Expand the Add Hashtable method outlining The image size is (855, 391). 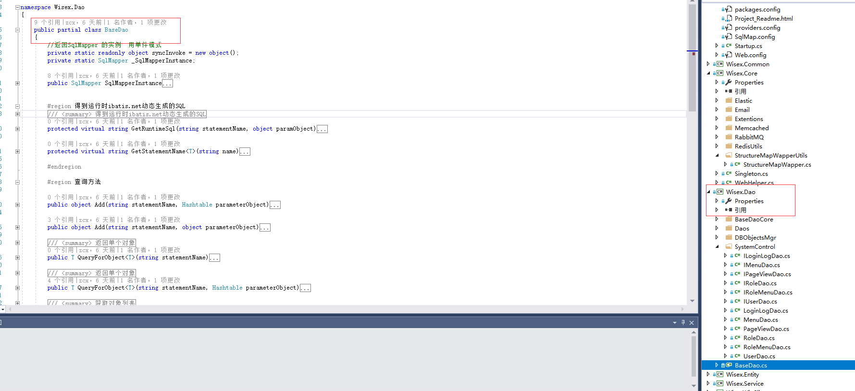(17, 205)
